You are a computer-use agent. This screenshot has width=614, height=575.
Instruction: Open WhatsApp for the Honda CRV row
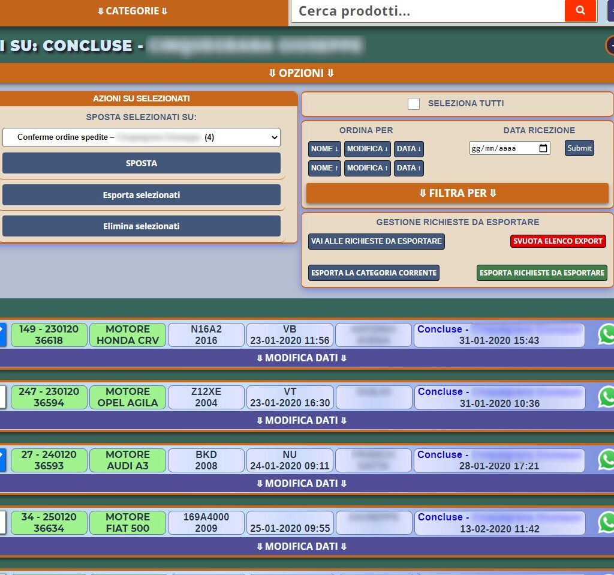click(x=607, y=334)
